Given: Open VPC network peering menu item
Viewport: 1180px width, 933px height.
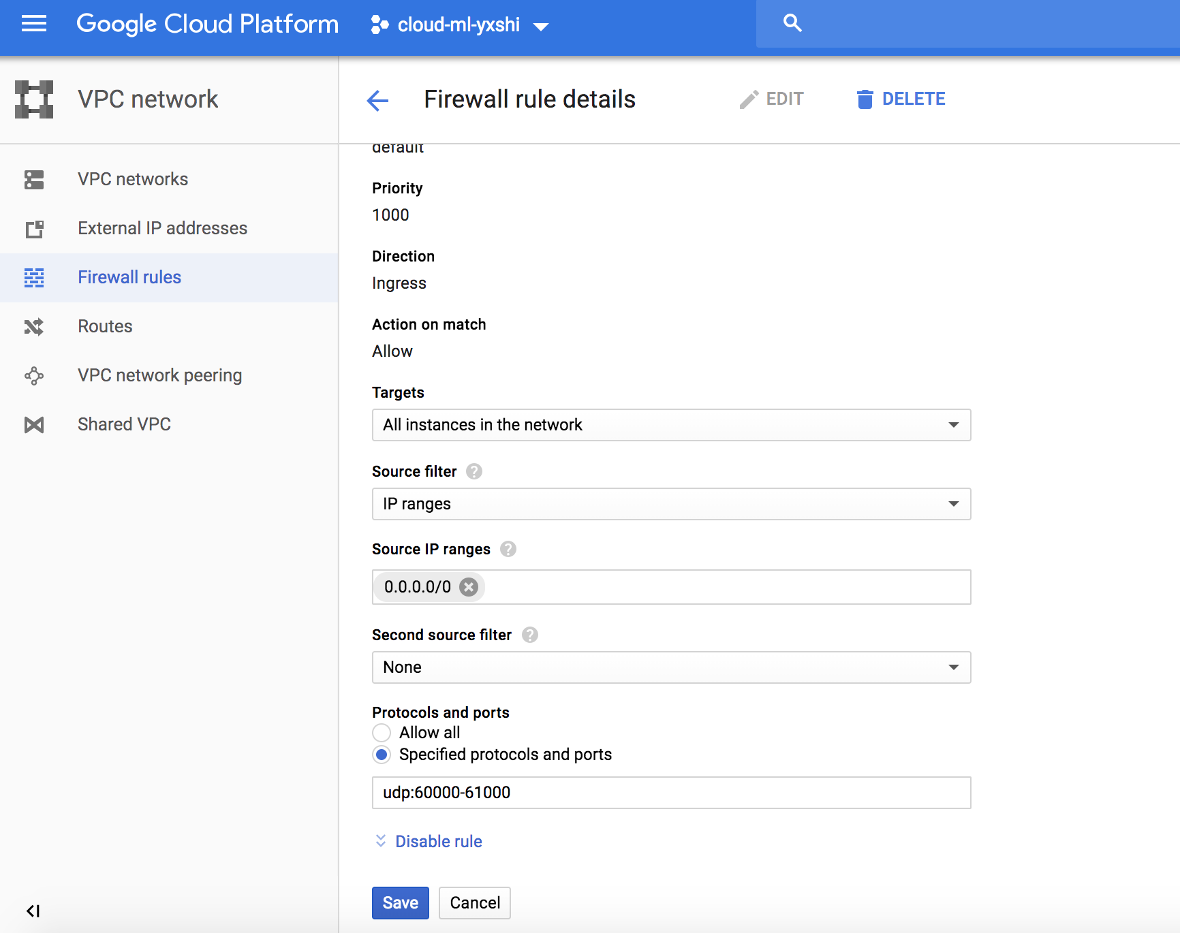Looking at the screenshot, I should [x=169, y=376].
